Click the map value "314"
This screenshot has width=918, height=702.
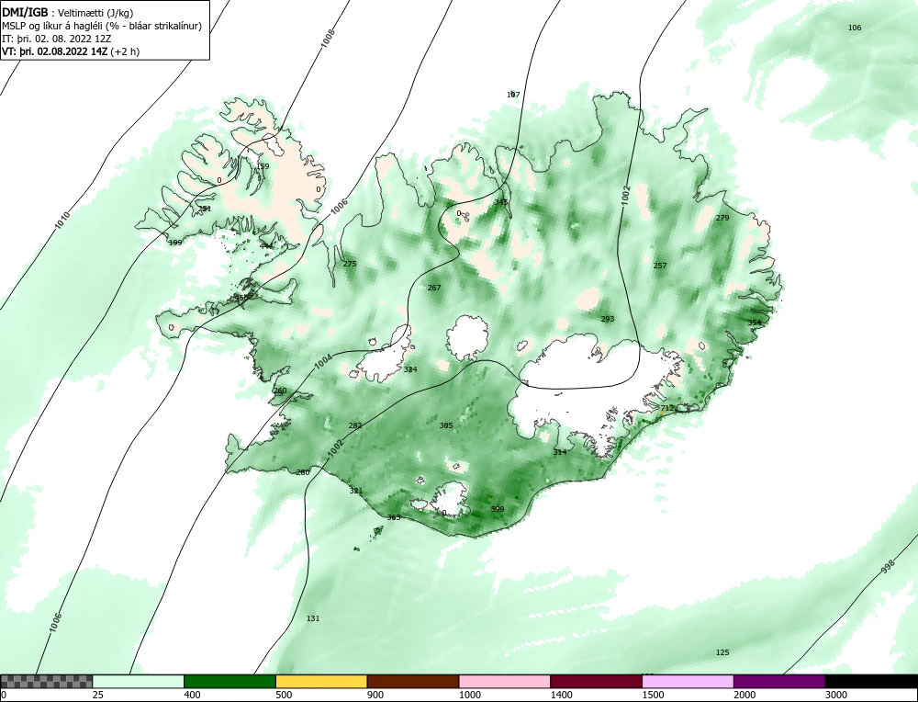click(x=560, y=452)
